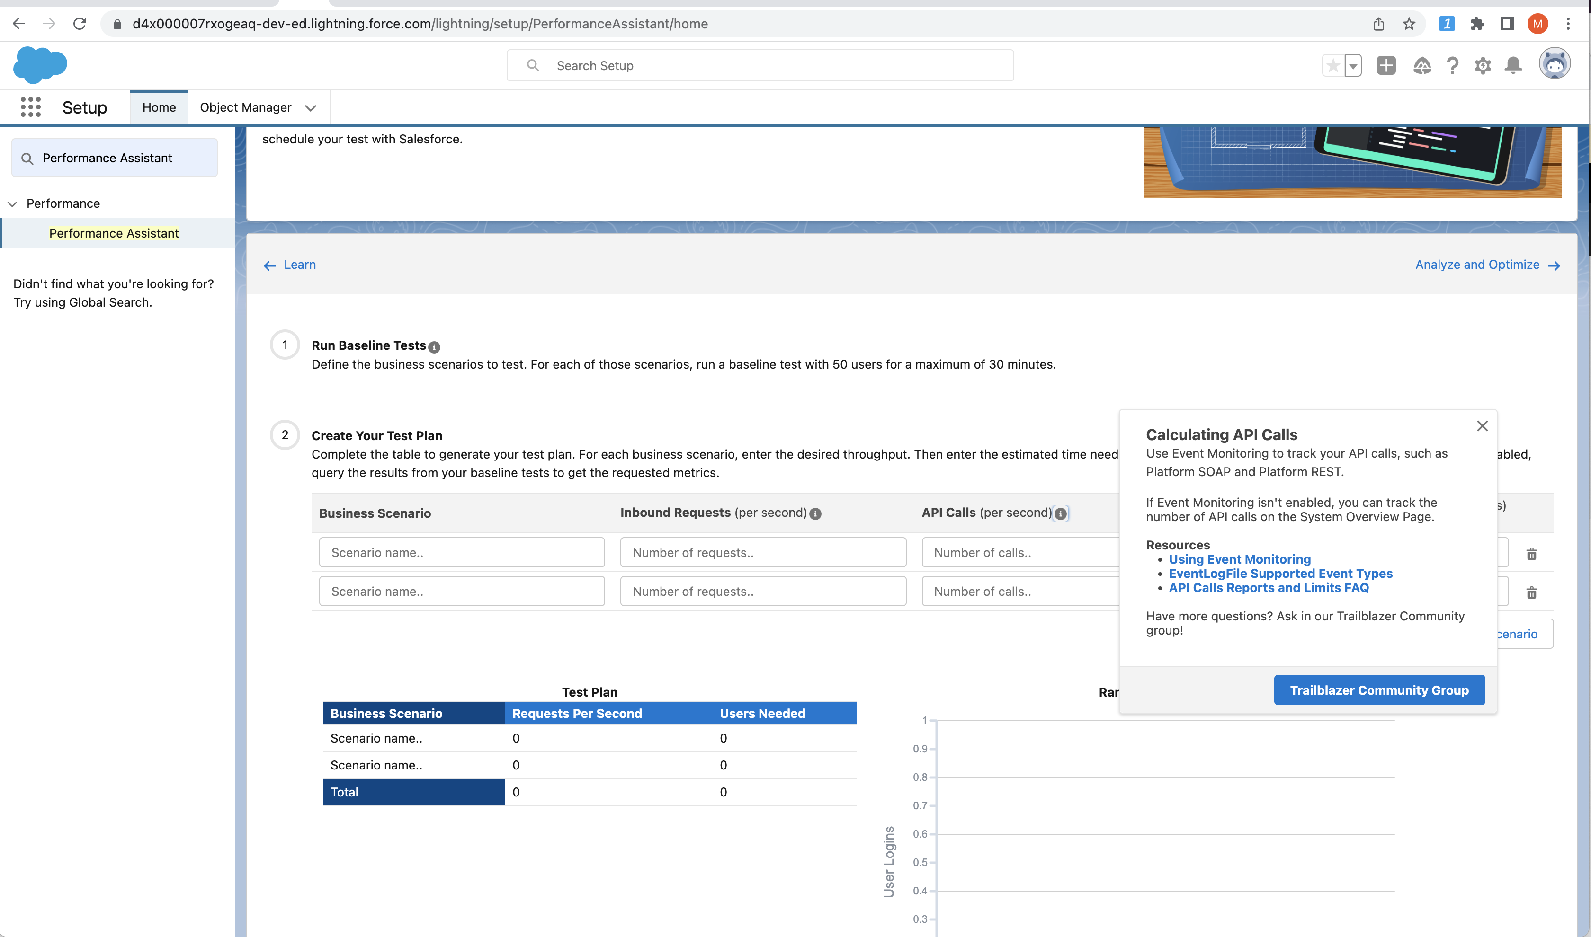This screenshot has height=937, width=1591.
Task: Go back to the Learn step
Action: [x=290, y=265]
